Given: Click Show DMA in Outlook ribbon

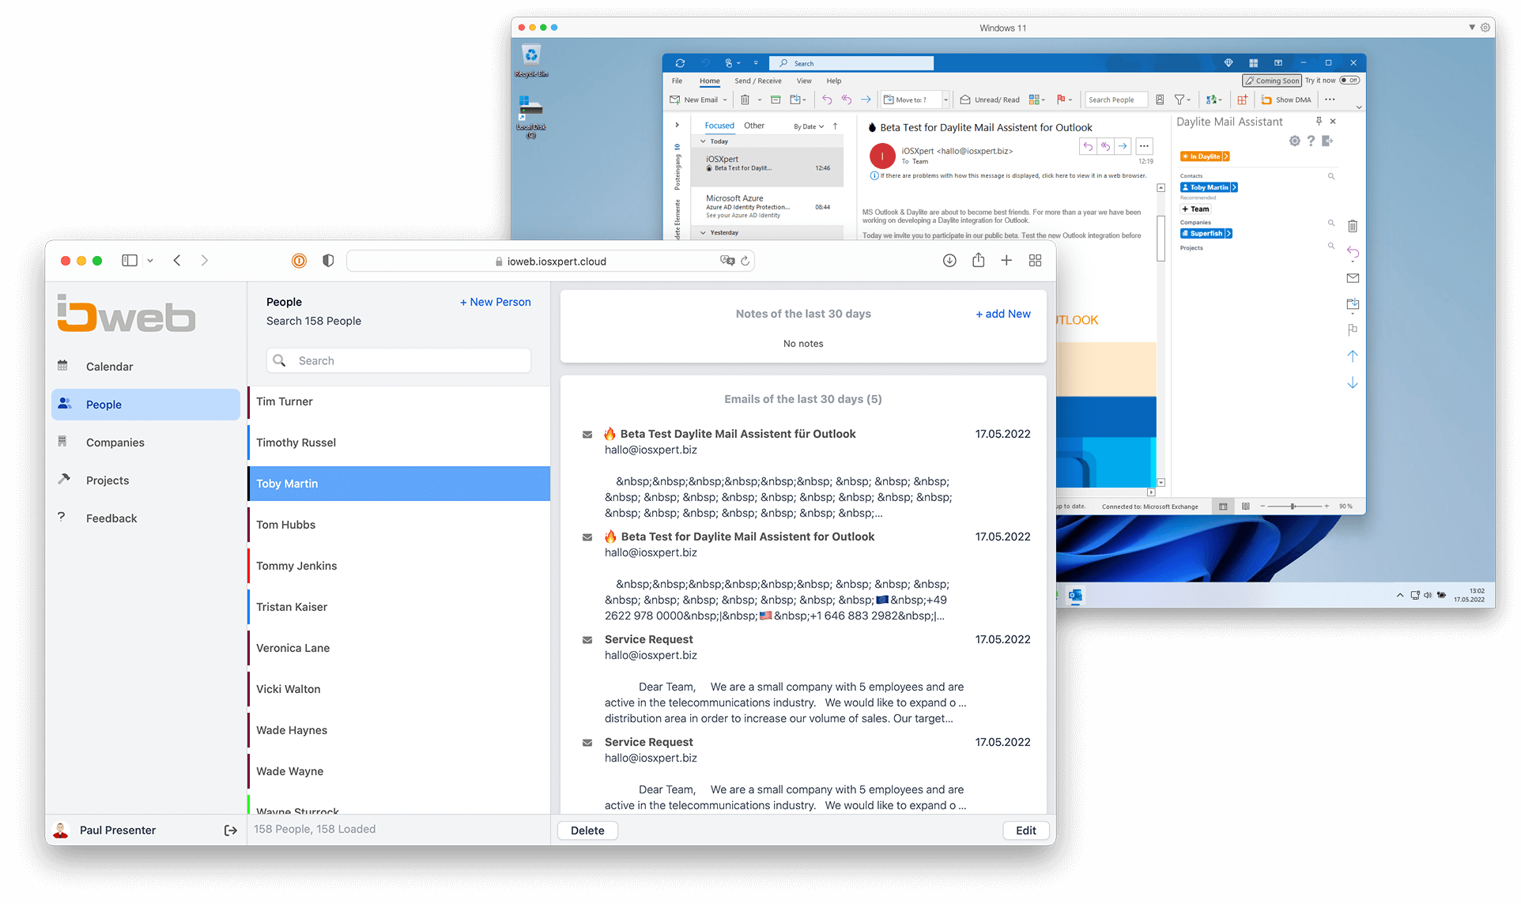Looking at the screenshot, I should tap(1287, 100).
